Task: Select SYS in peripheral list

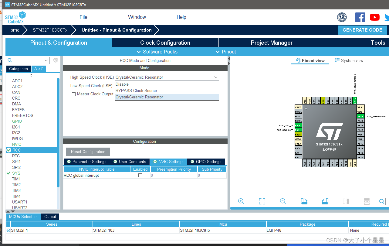Action: click(16, 173)
